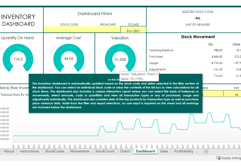Click the Value column header
Image resolution: width=241 pixels, height=166 pixels.
point(236,44)
